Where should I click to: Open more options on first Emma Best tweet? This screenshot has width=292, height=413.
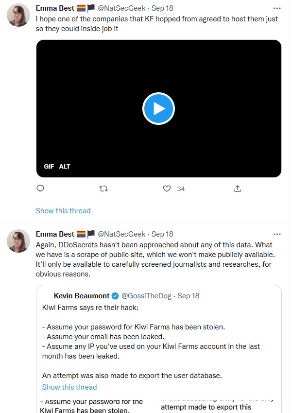277,8
